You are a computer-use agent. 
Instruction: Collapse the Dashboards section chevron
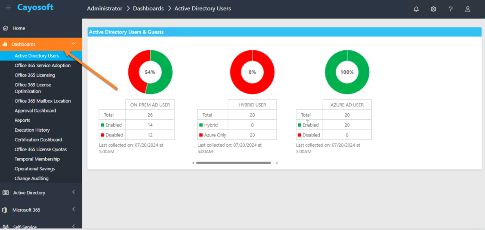click(73, 44)
